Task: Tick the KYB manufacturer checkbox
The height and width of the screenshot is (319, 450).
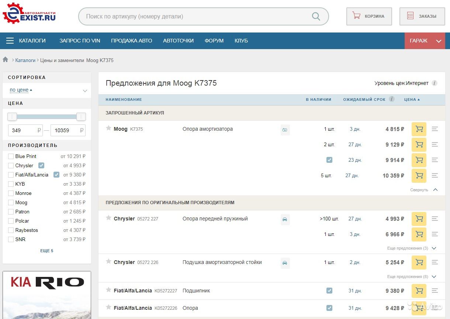Action: [11, 184]
